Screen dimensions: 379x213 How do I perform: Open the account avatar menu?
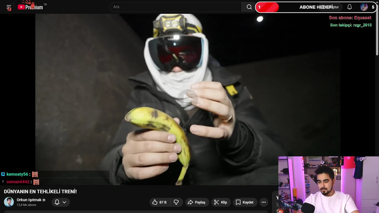(364, 7)
